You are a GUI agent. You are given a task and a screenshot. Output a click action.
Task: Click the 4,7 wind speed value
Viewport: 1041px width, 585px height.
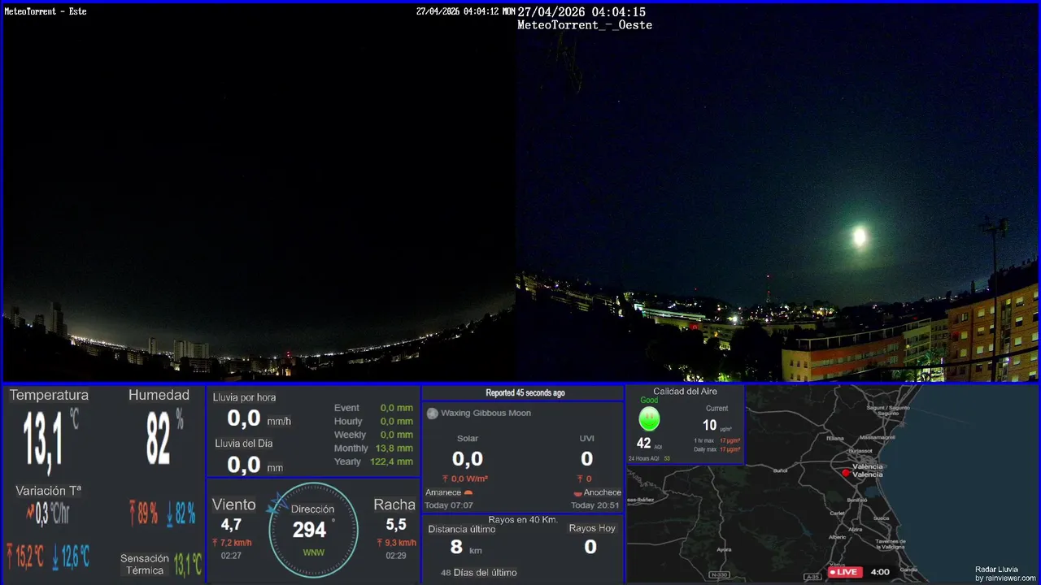[x=231, y=525]
